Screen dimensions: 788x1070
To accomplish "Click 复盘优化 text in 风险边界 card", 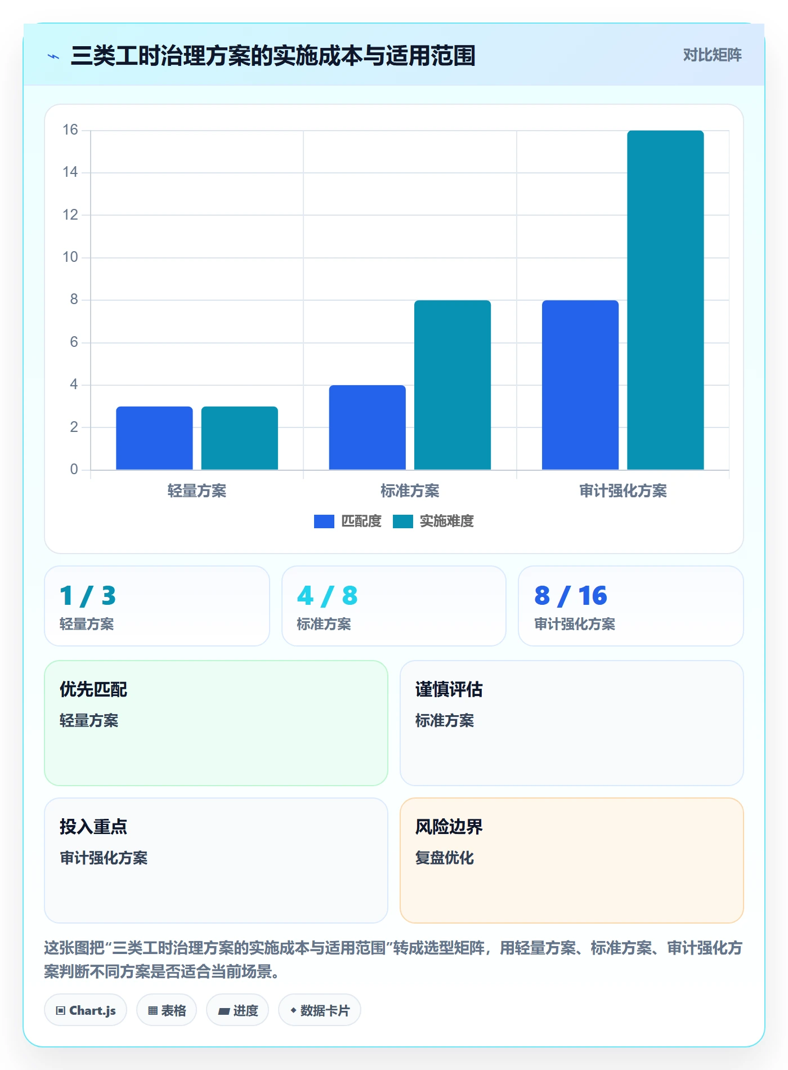I will point(445,858).
